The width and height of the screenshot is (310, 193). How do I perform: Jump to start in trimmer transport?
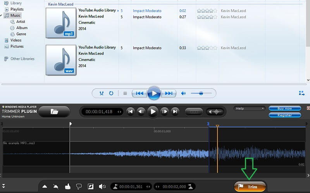(x=131, y=112)
